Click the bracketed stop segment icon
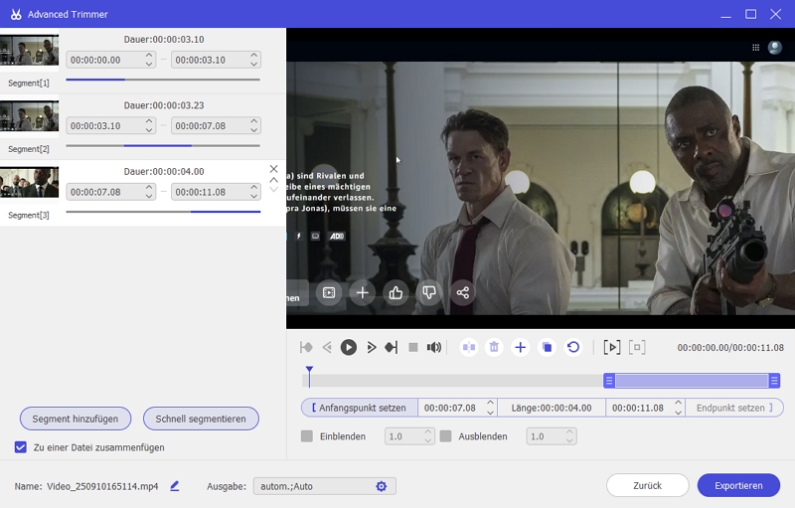The image size is (795, 508). [x=637, y=347]
